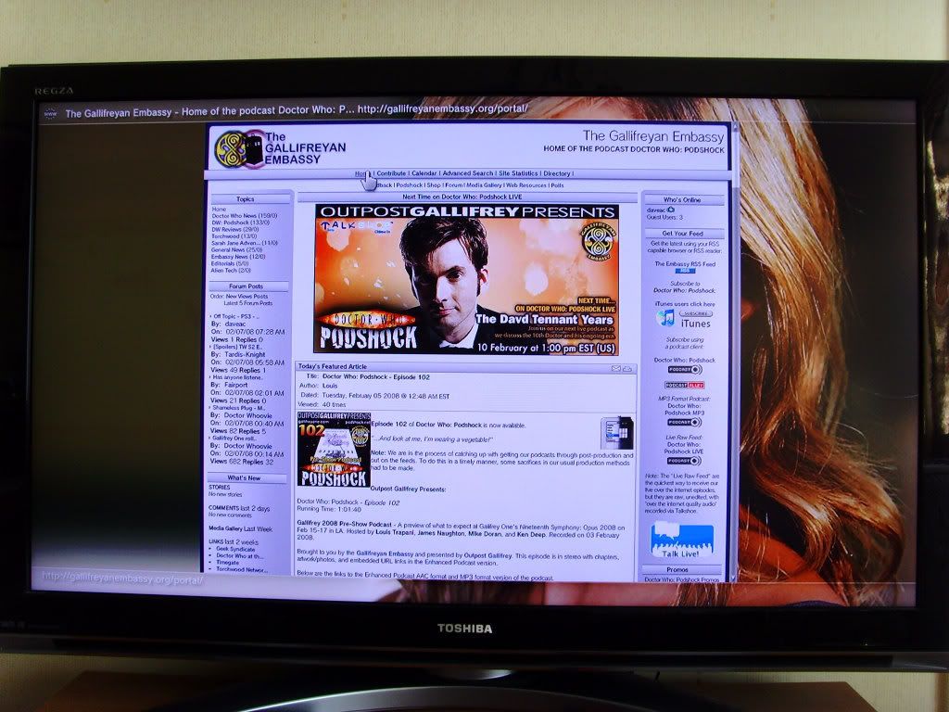Open Directory in the navigation bar
This screenshot has height=712, width=949.
[557, 173]
